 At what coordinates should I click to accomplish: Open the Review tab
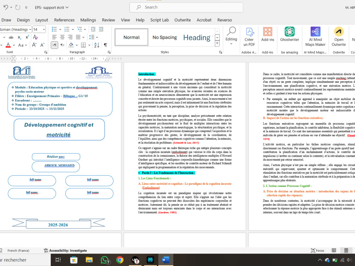pyautogui.click(x=108, y=20)
